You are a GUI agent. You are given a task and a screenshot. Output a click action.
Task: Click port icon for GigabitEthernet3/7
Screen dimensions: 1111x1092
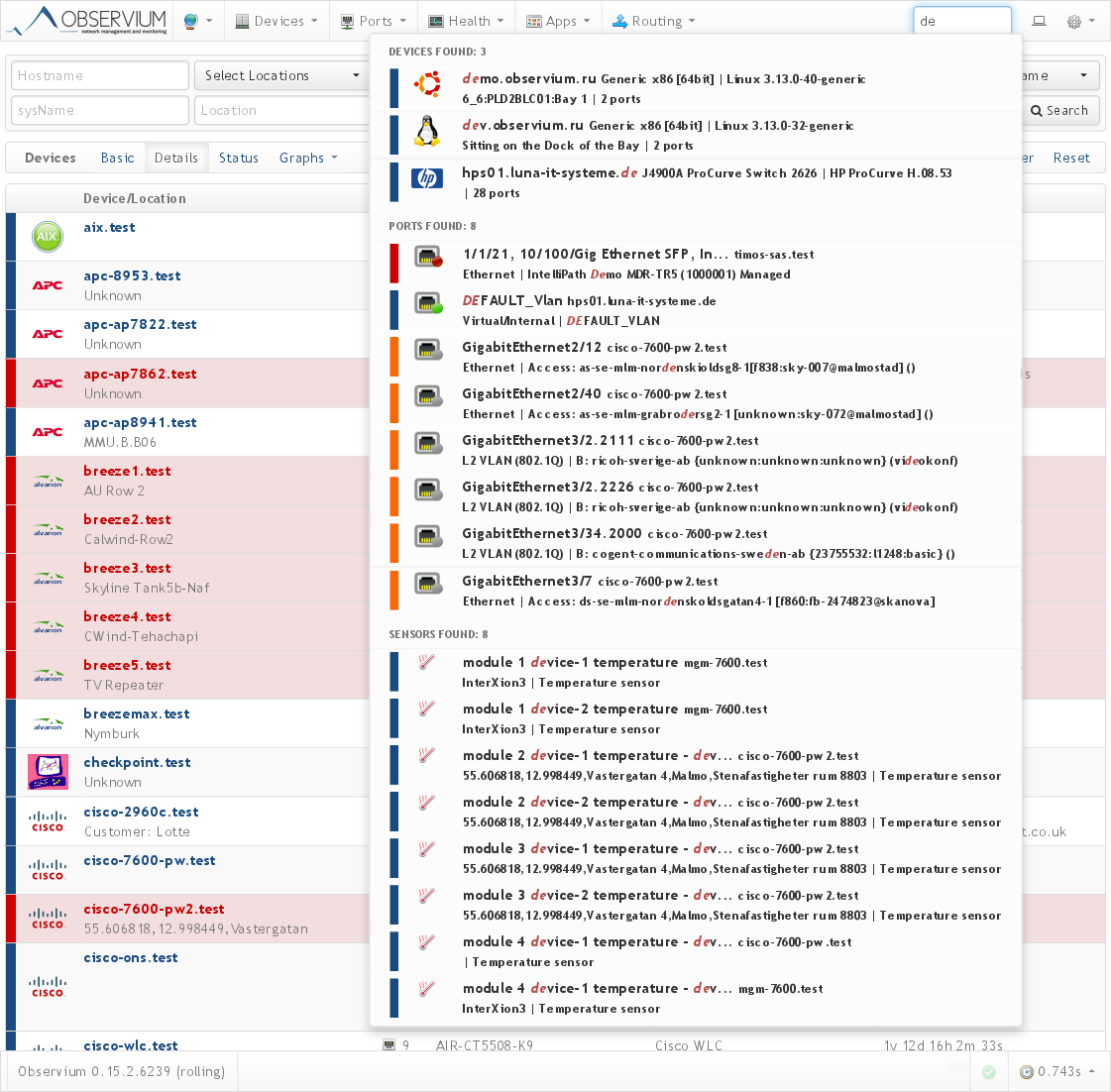(x=428, y=584)
